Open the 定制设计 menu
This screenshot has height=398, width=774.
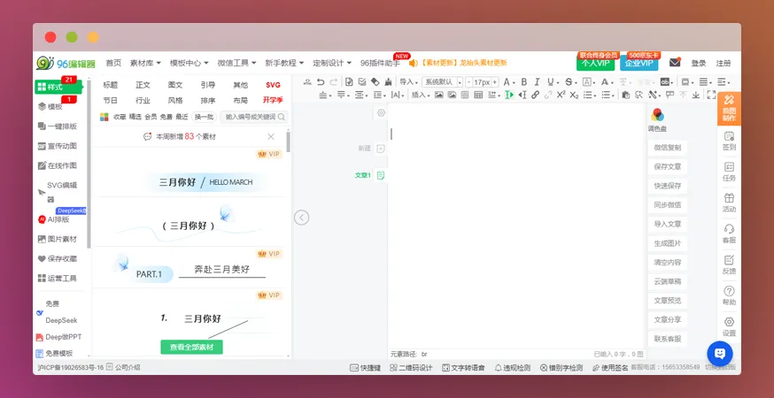click(332, 63)
